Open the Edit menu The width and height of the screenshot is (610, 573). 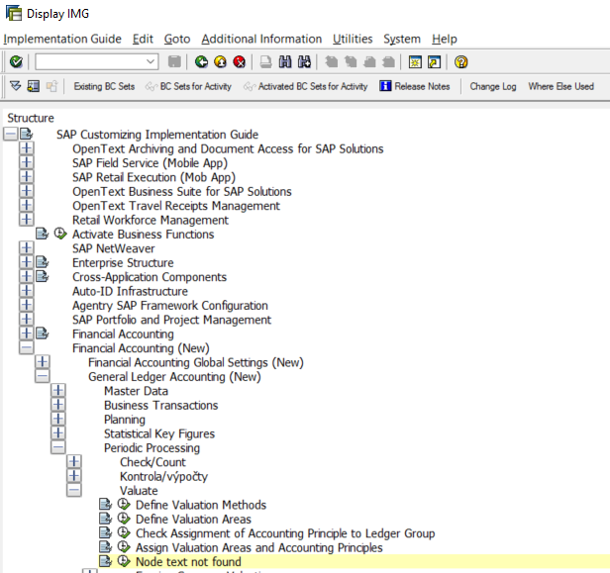click(x=143, y=39)
